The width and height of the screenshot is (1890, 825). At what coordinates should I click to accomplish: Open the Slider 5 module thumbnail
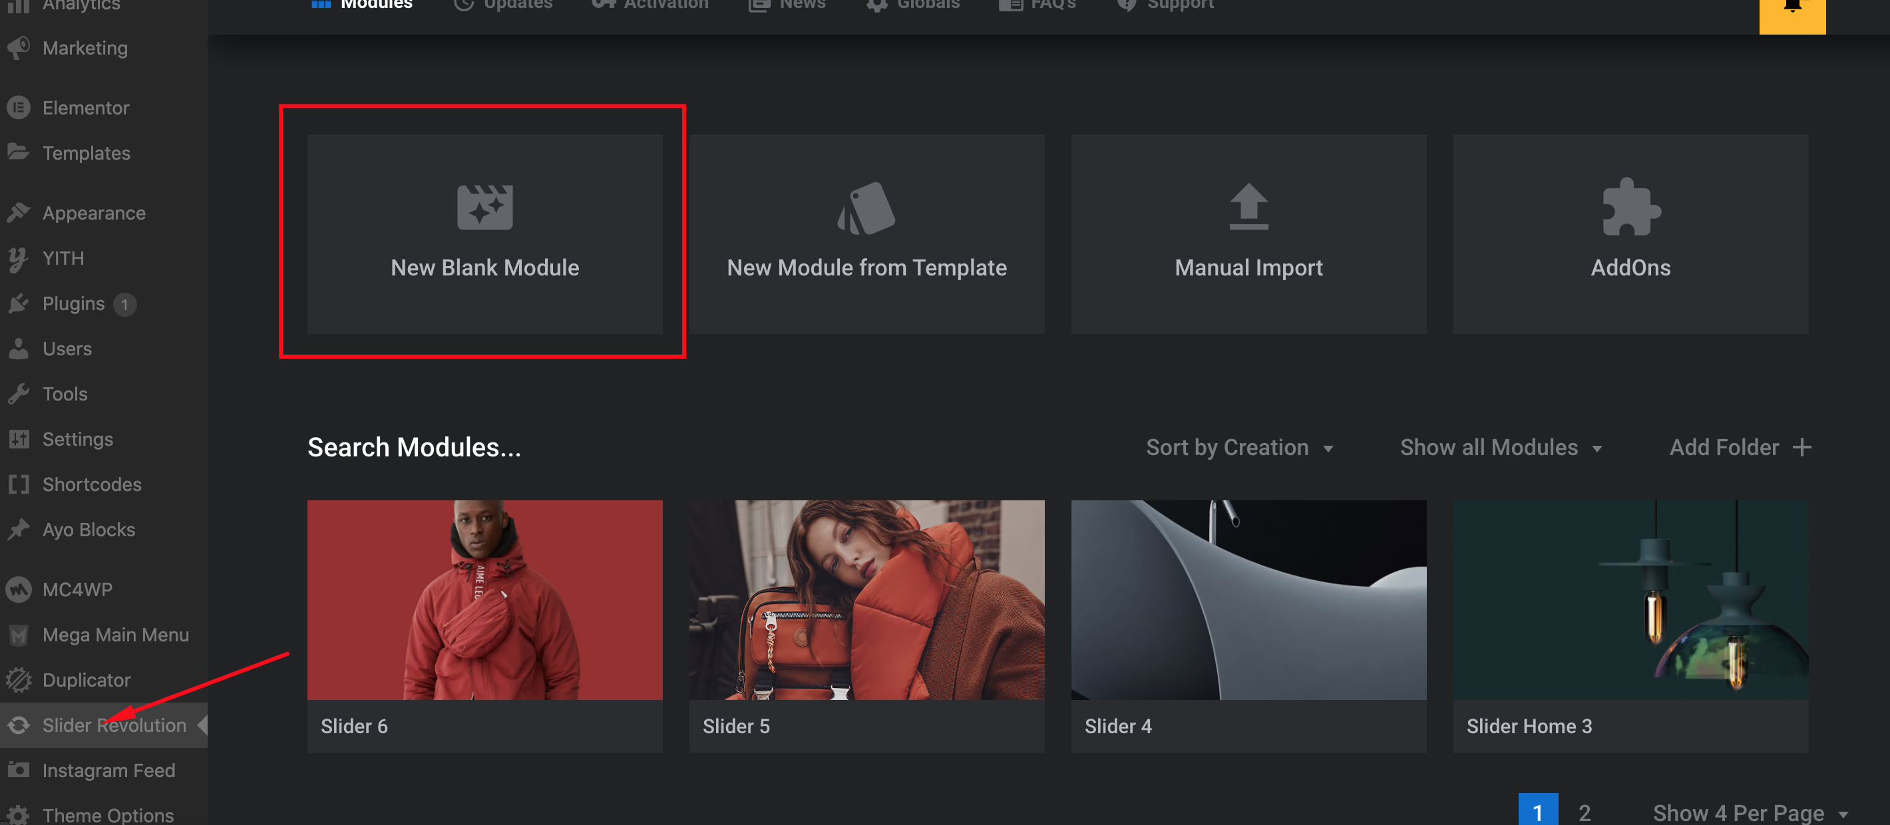coord(866,600)
